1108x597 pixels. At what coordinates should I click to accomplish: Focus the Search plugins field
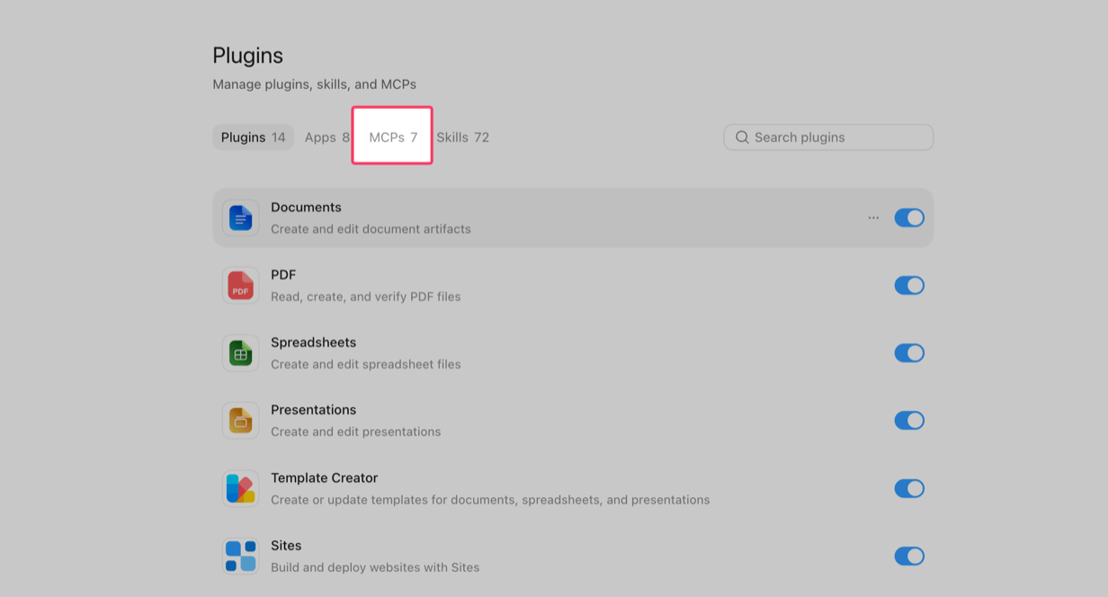828,138
